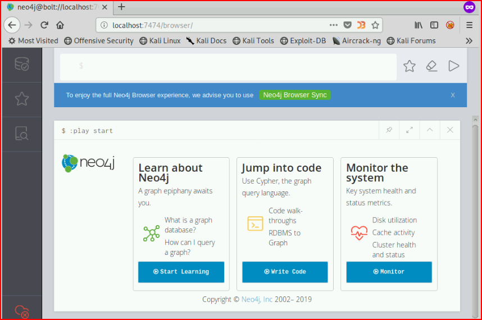Run query with the play icon
The height and width of the screenshot is (320, 482).
[454, 66]
